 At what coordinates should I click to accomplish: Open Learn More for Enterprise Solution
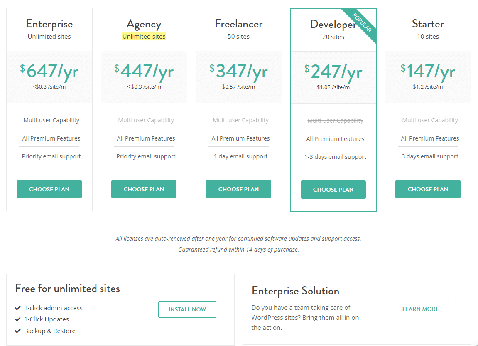point(420,309)
